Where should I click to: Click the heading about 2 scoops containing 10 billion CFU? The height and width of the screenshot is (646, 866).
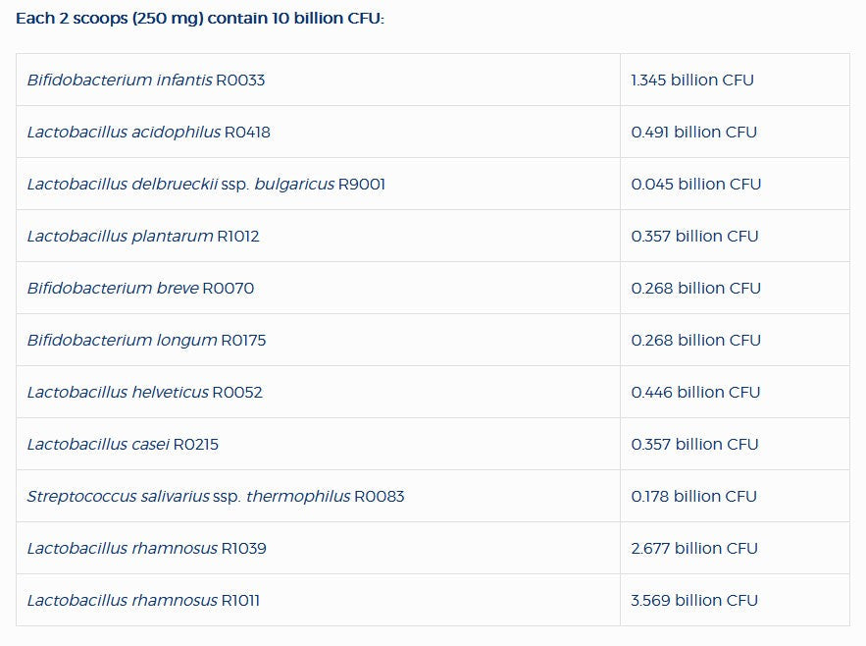[x=200, y=19]
